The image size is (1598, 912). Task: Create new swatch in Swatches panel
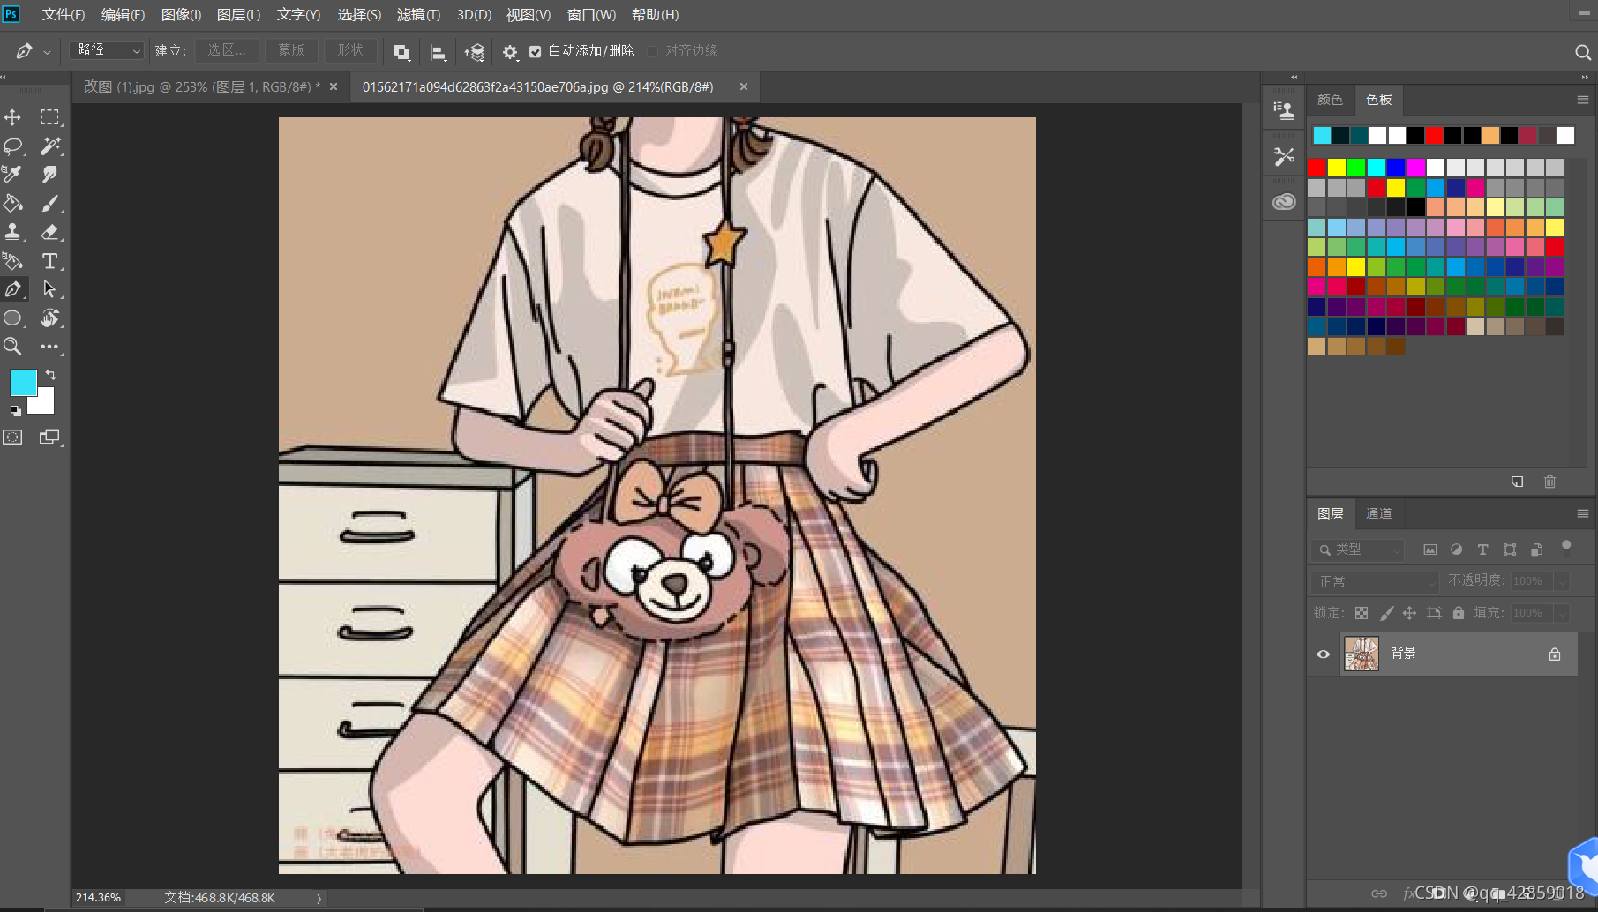pyautogui.click(x=1517, y=482)
